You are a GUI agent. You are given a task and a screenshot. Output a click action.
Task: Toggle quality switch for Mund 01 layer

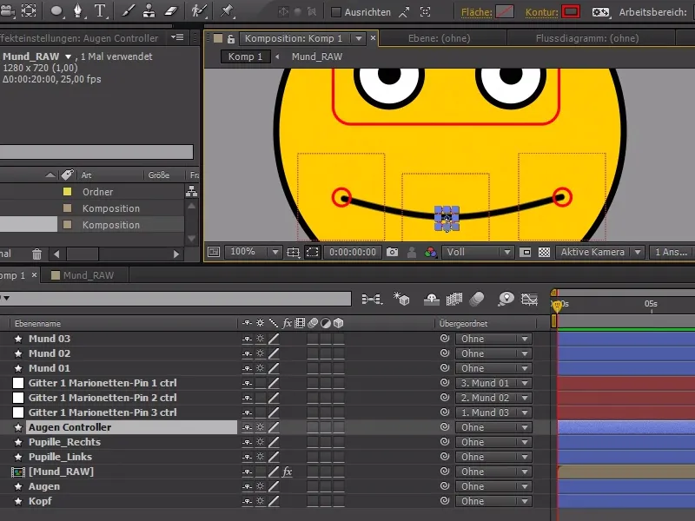274,368
